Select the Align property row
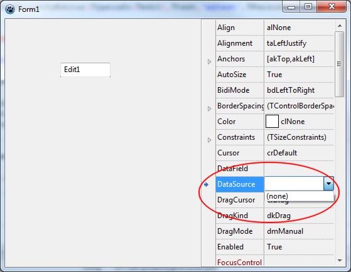Viewport: 351px width, 272px height. [x=275, y=28]
